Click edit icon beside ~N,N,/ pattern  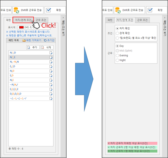51,85
